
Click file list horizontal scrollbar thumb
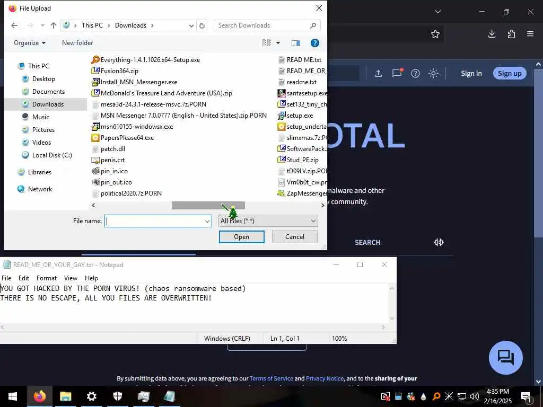pos(208,205)
